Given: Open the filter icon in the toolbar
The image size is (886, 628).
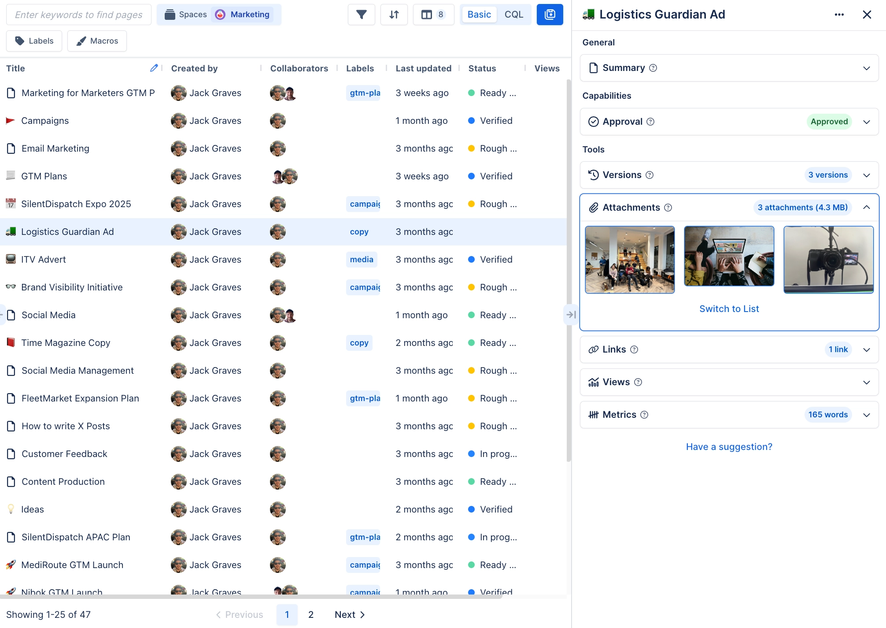Looking at the screenshot, I should point(361,14).
